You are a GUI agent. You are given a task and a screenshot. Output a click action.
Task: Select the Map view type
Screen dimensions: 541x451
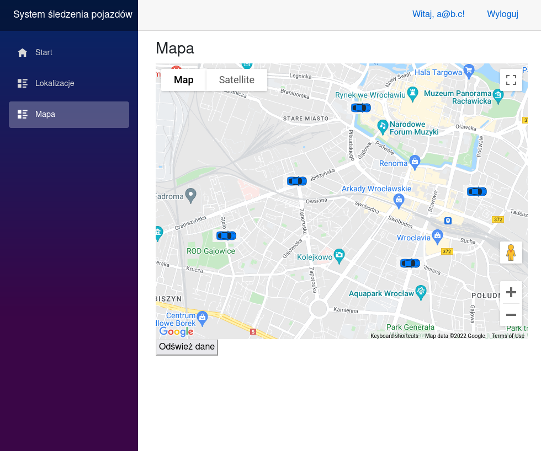(183, 80)
